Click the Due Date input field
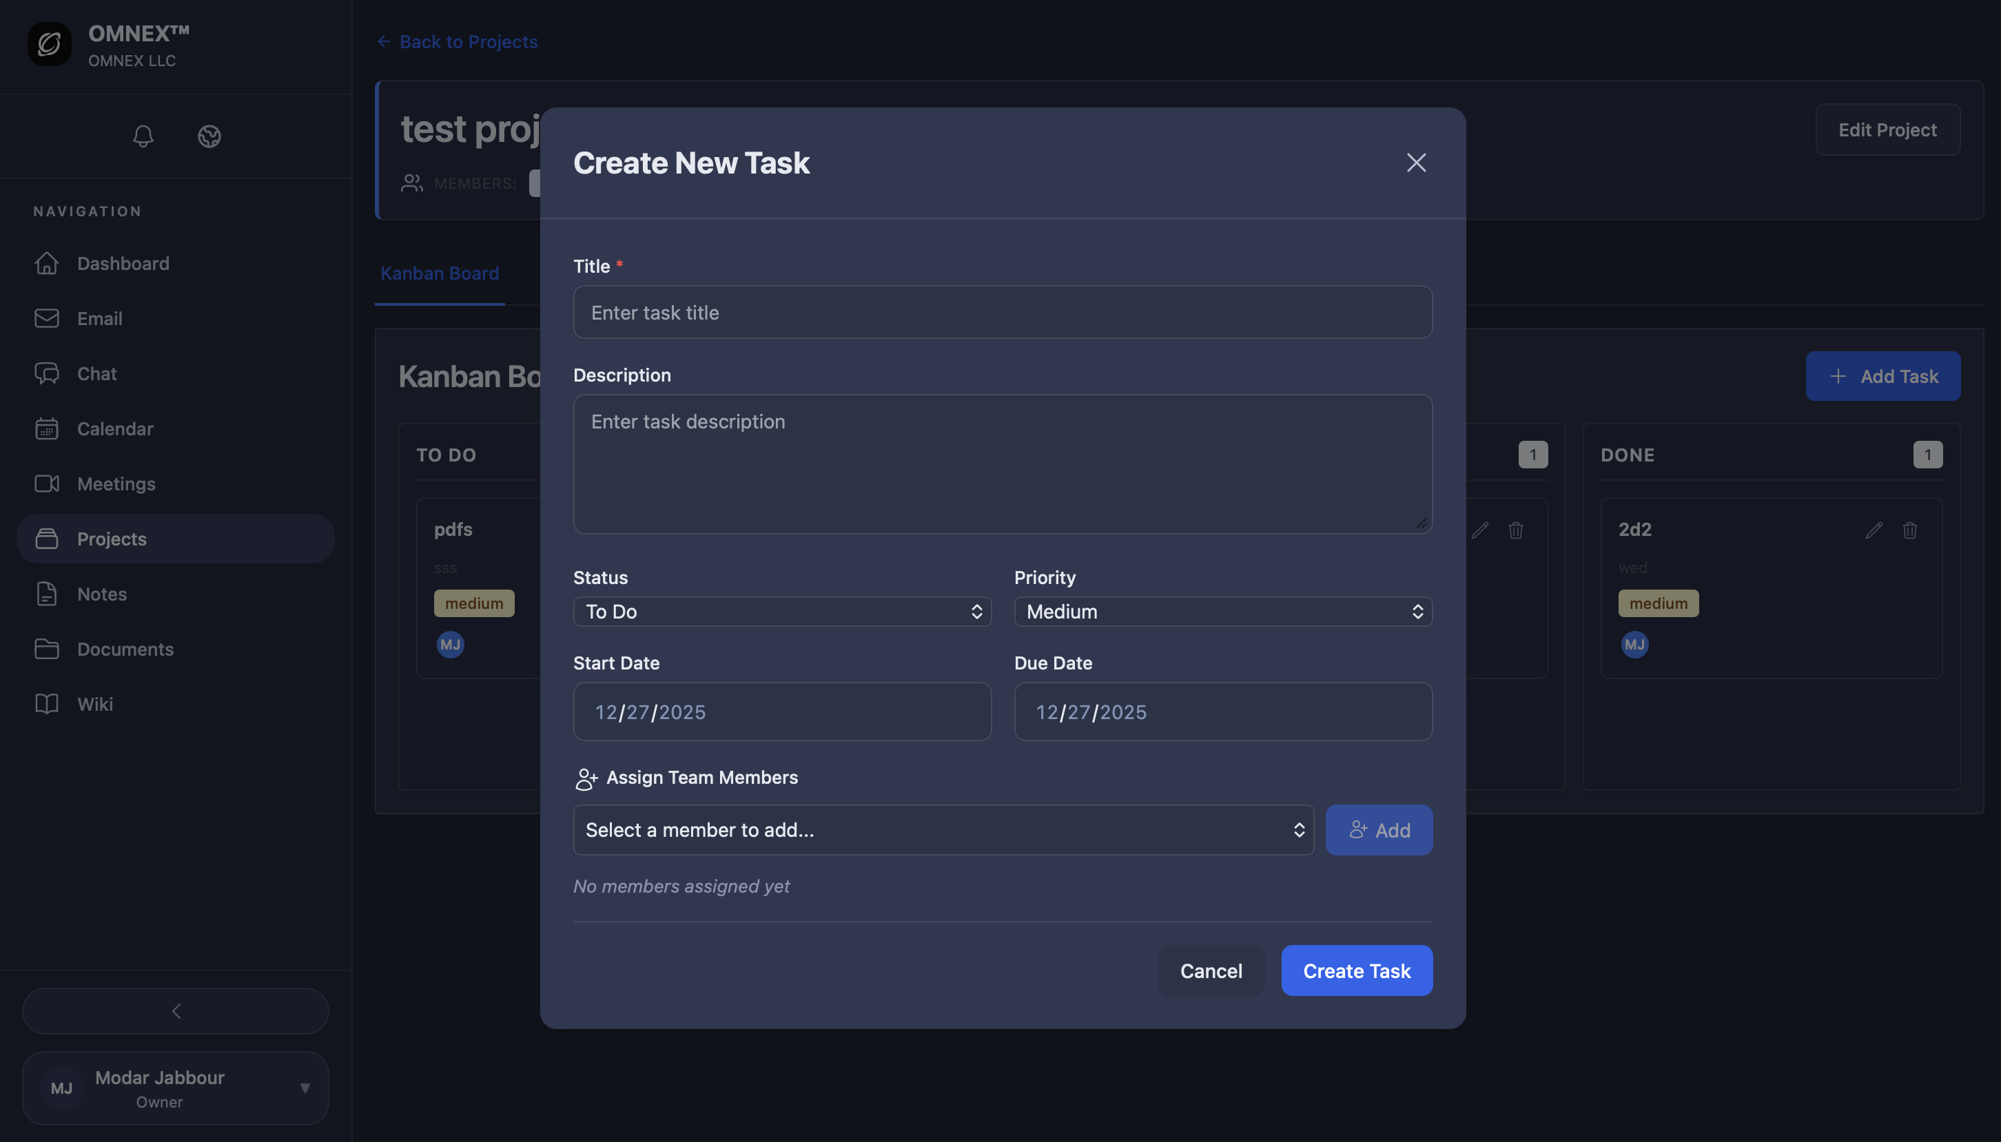This screenshot has height=1142, width=2001. [1222, 712]
